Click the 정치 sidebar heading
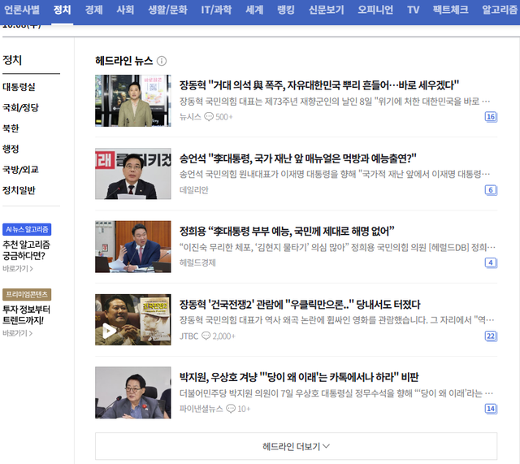The width and height of the screenshot is (520, 464). click(12, 60)
